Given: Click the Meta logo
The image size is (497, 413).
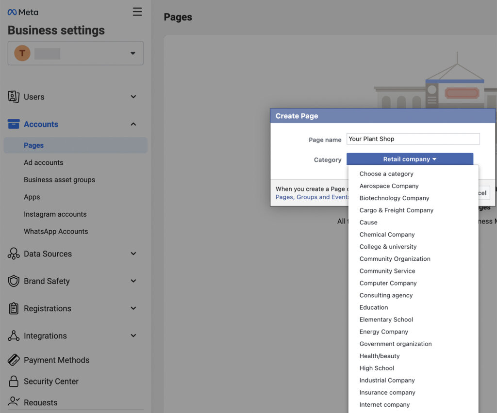Looking at the screenshot, I should [x=22, y=12].
